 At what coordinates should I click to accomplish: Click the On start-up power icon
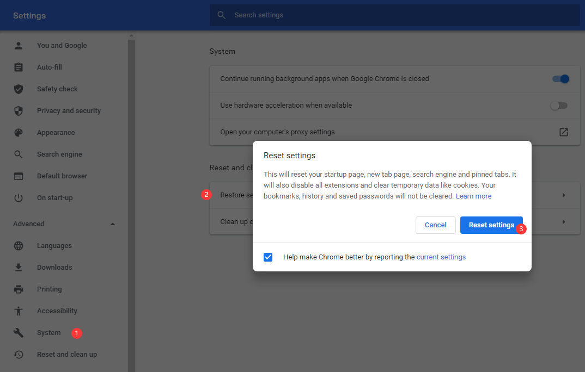19,197
